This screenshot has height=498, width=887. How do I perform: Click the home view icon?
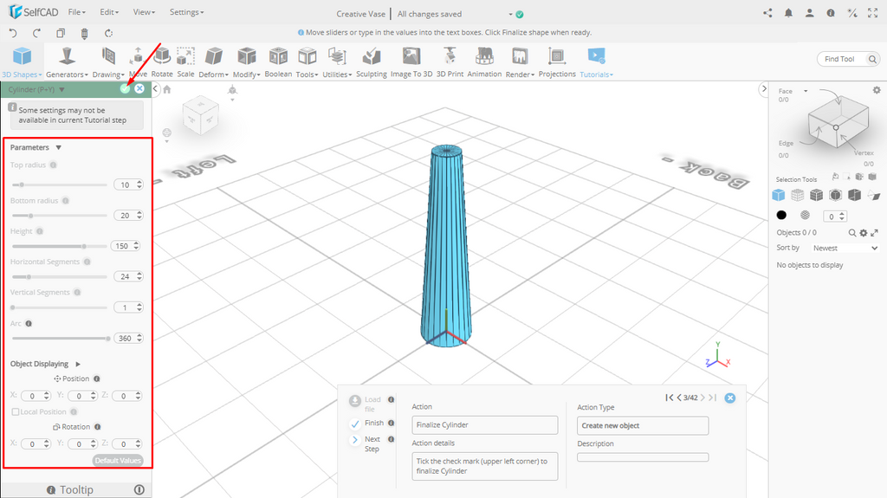click(x=167, y=89)
